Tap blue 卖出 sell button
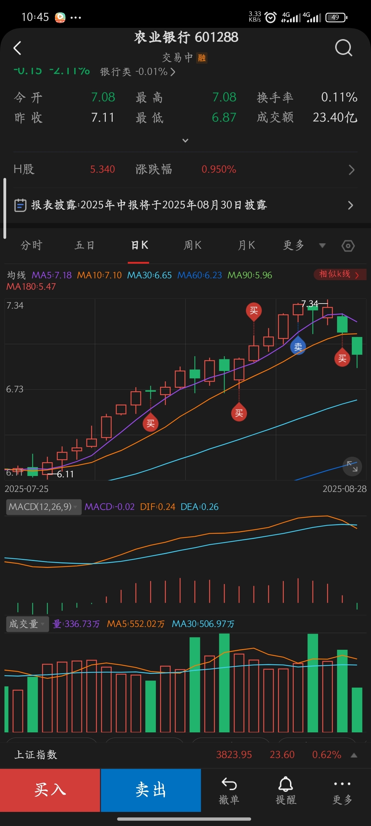This screenshot has height=826, width=371. pos(151,791)
